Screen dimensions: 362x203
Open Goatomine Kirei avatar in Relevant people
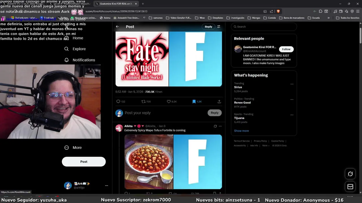[238, 49]
